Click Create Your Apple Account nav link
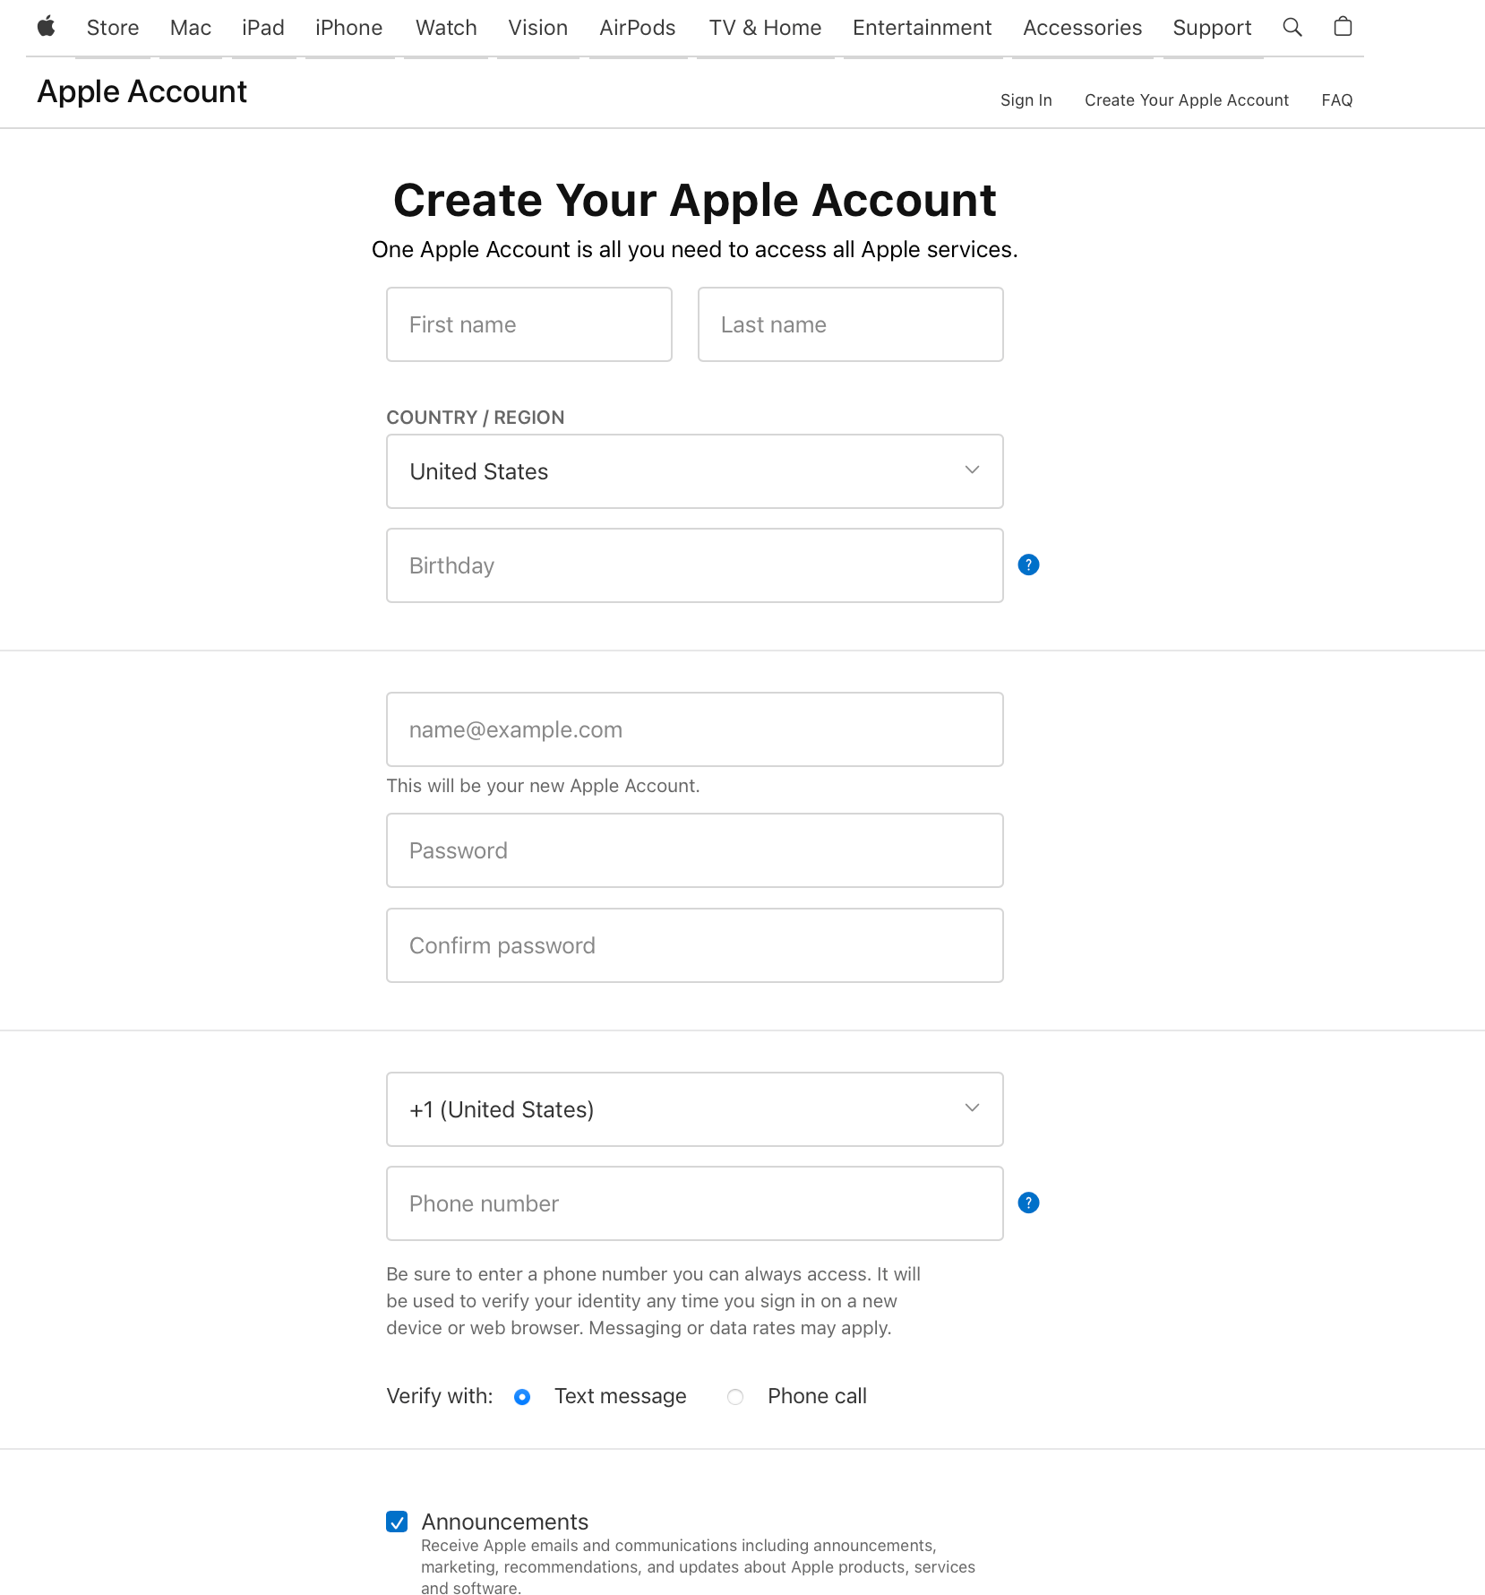The height and width of the screenshot is (1595, 1485). tap(1187, 100)
